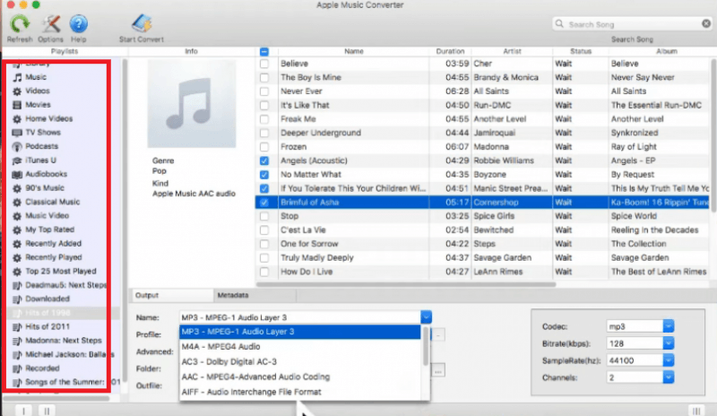
Task: Open the iTunes U playlist
Action: 40,160
